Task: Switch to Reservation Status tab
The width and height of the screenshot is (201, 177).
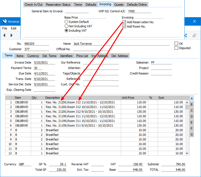Action: click(x=58, y=4)
